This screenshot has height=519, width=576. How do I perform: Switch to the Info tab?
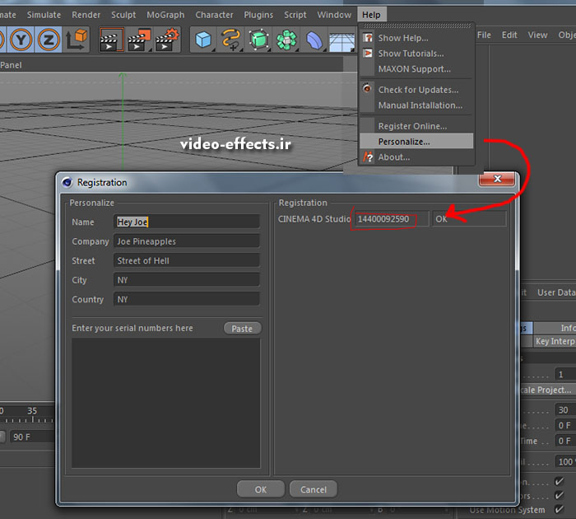coord(555,328)
